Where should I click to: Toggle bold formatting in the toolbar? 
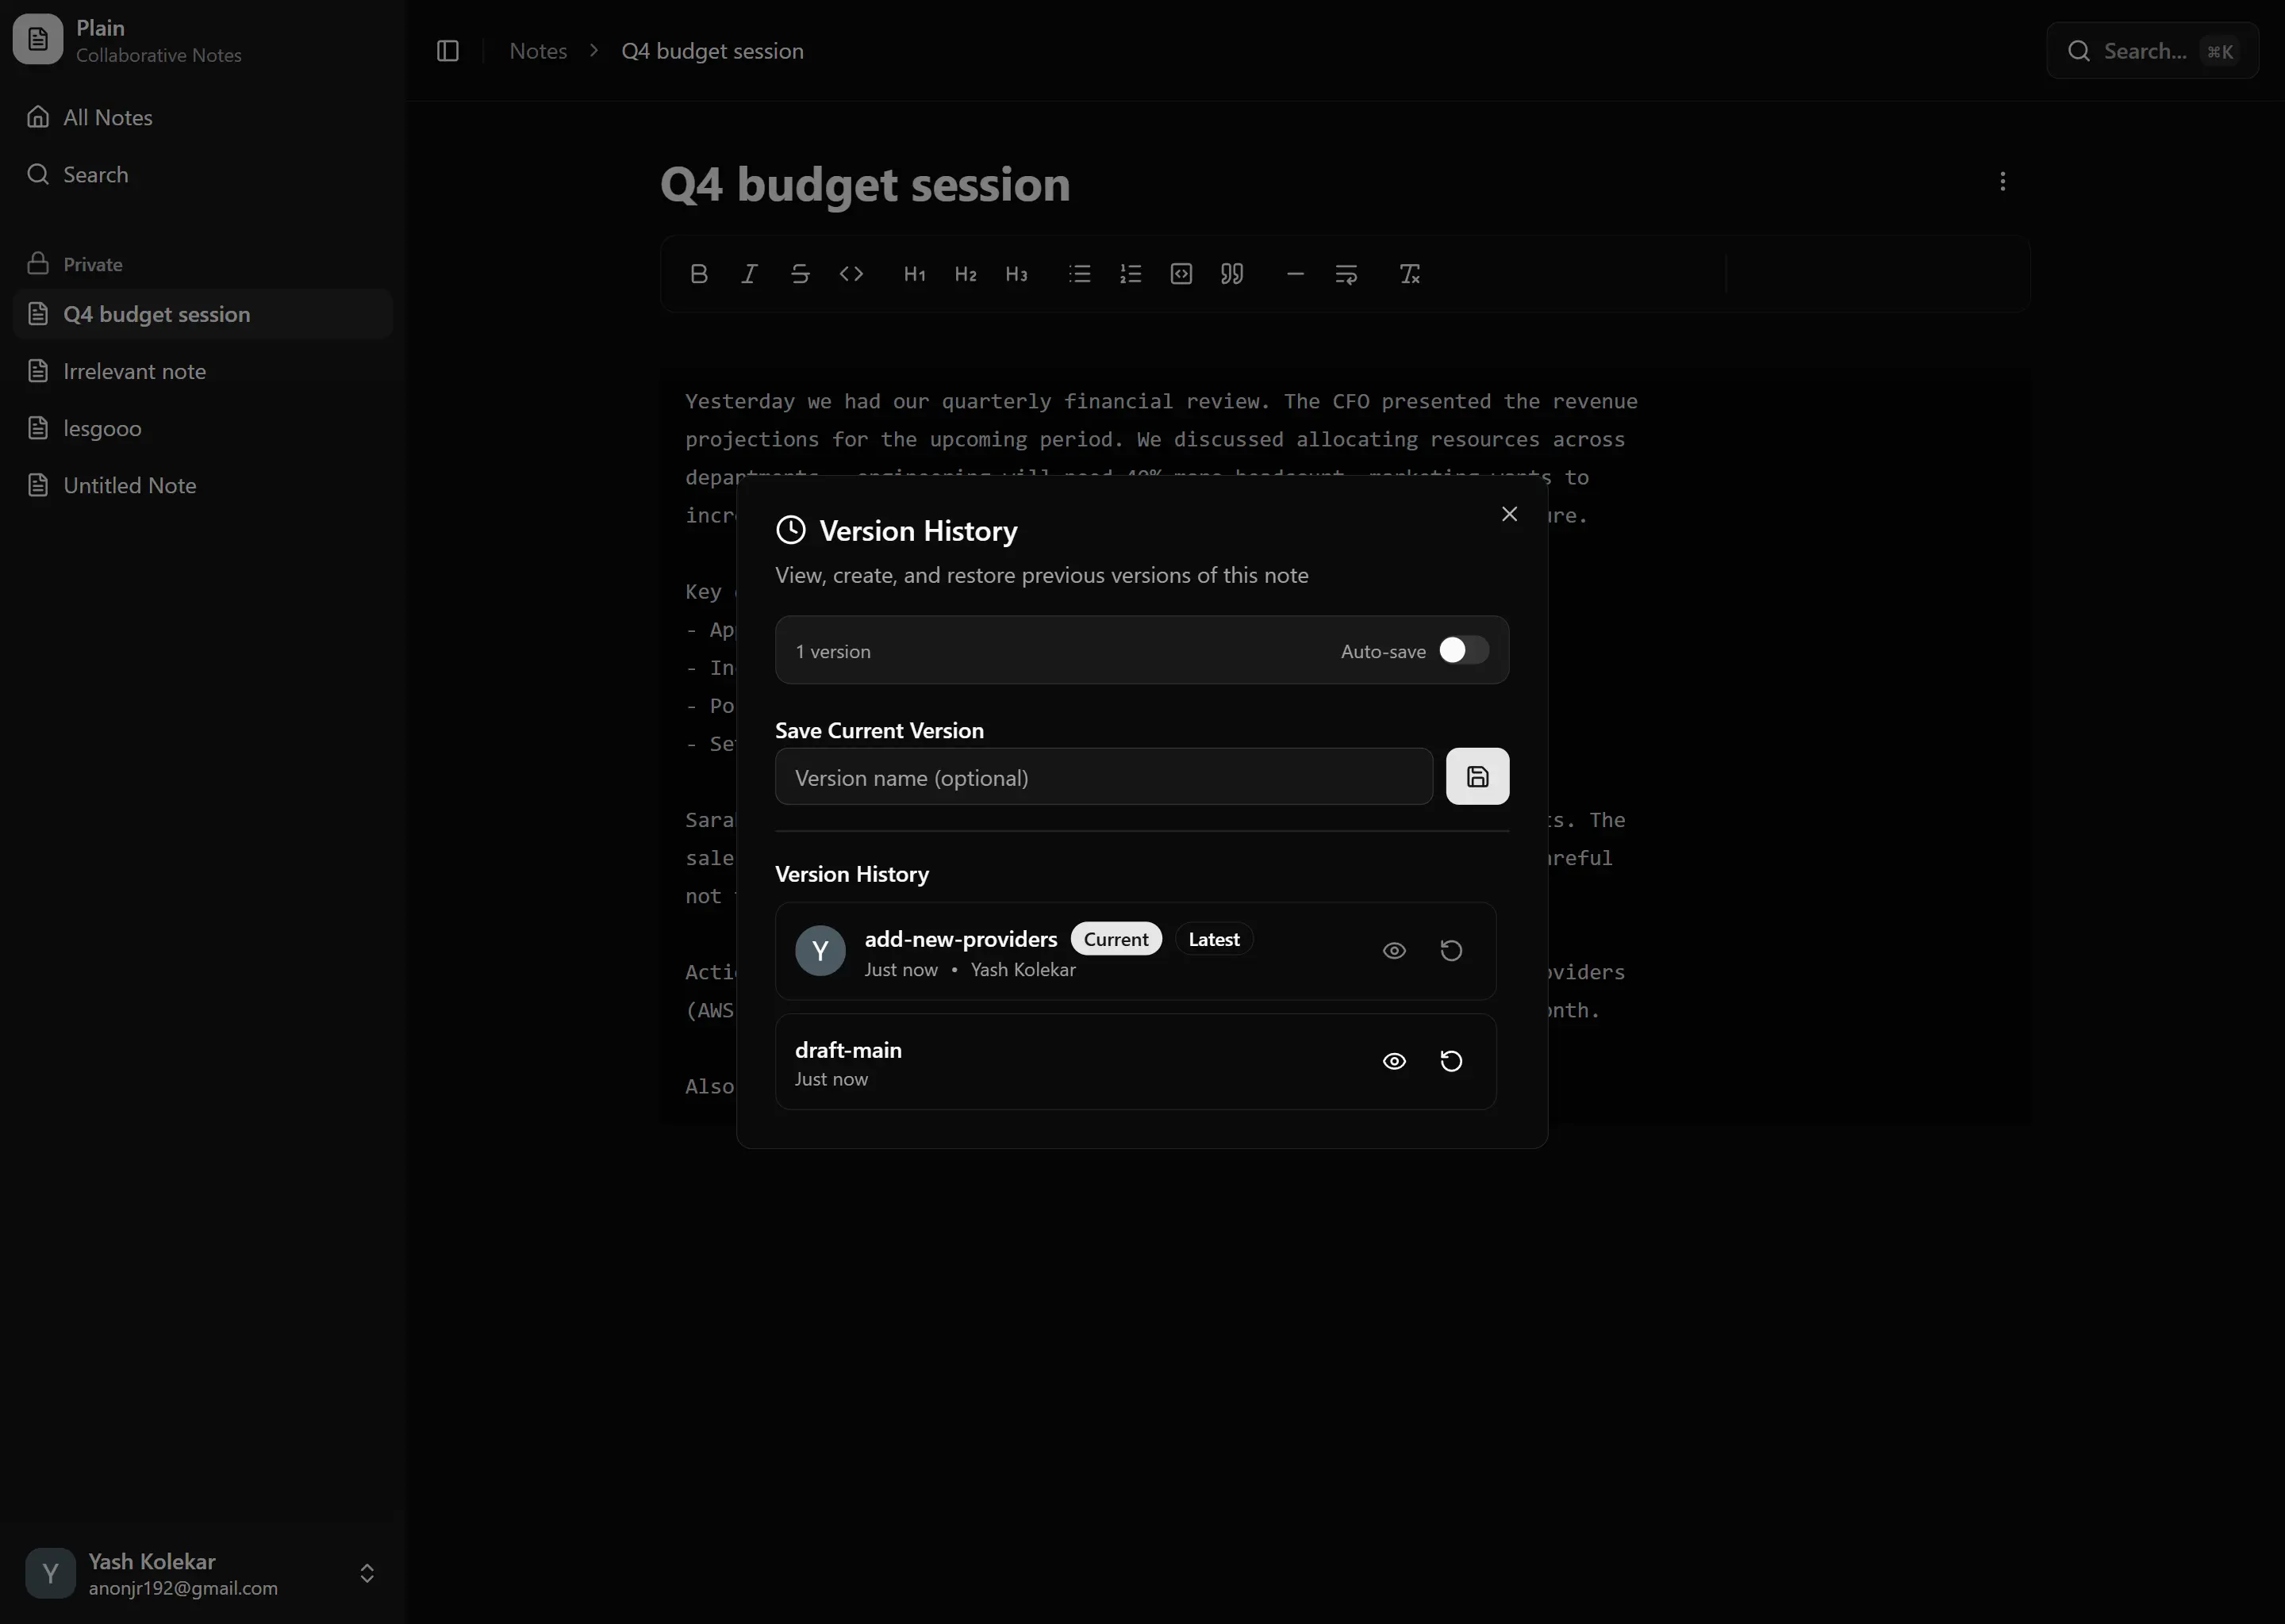(698, 273)
